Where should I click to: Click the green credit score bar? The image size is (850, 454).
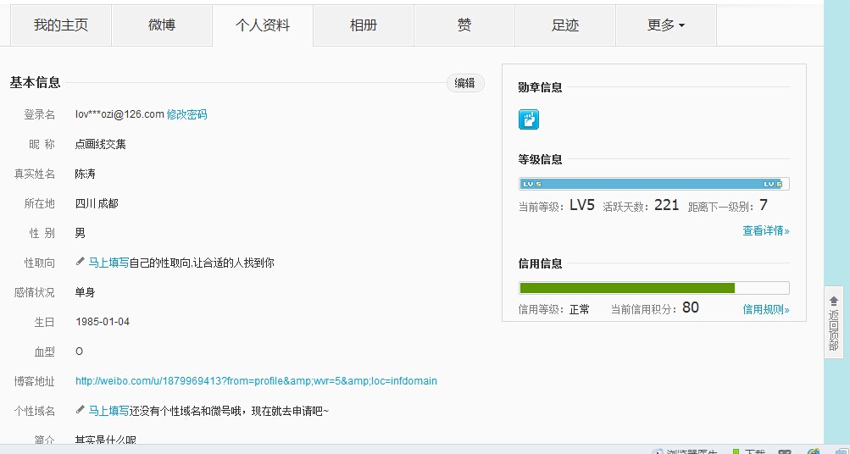point(627,288)
